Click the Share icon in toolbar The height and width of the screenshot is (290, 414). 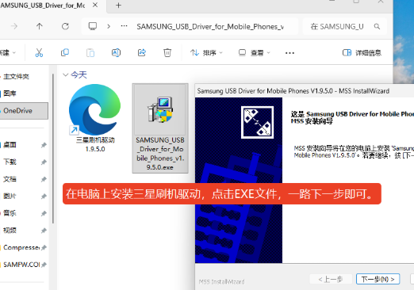pyautogui.click(x=142, y=52)
